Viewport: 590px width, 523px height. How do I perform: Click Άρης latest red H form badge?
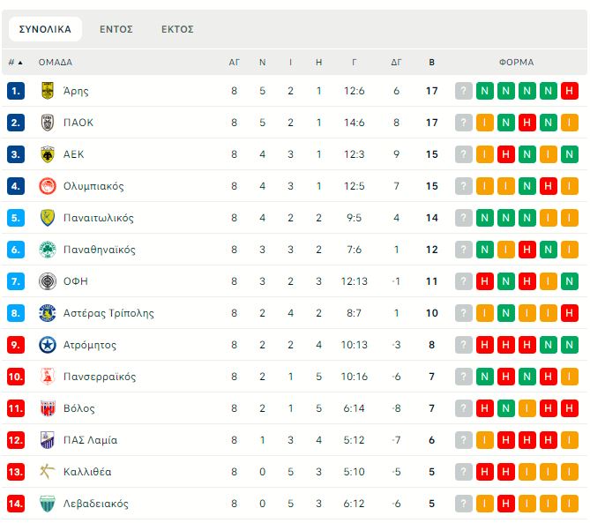570,91
